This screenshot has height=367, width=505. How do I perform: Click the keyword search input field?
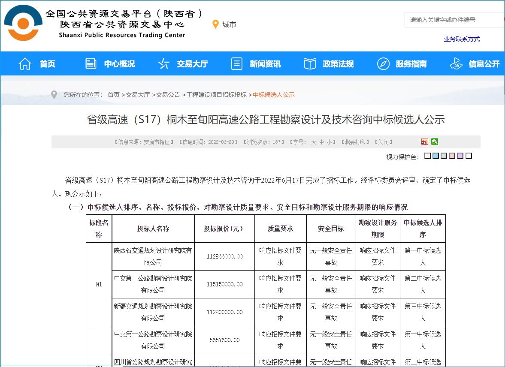(x=453, y=20)
